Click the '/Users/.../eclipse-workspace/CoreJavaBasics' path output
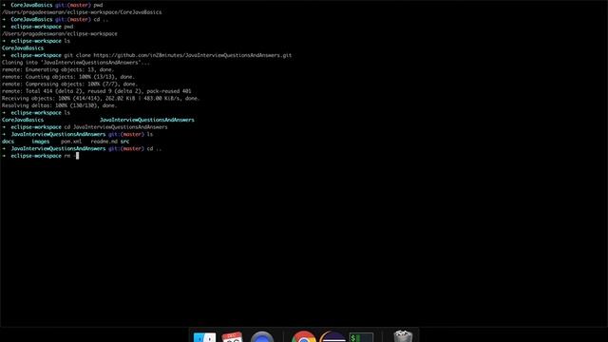 click(82, 12)
